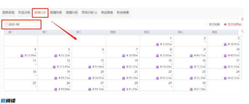The image size is (249, 104).
Task: Click the purple icon beside ¥62.33w
Action: pos(225,78)
